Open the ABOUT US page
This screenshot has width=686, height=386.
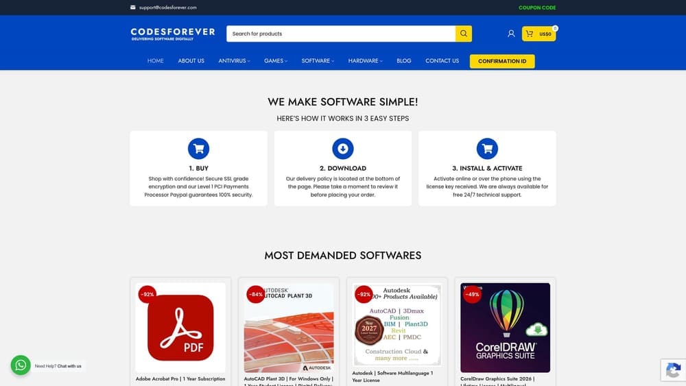(x=191, y=61)
